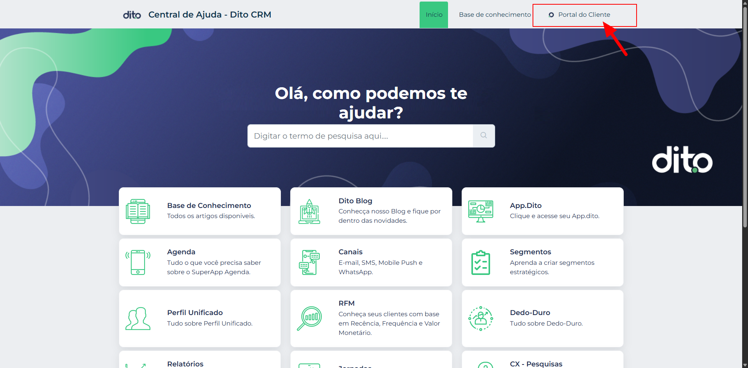Click the RFM magnifier chart icon
Image resolution: width=748 pixels, height=368 pixels.
(x=309, y=319)
